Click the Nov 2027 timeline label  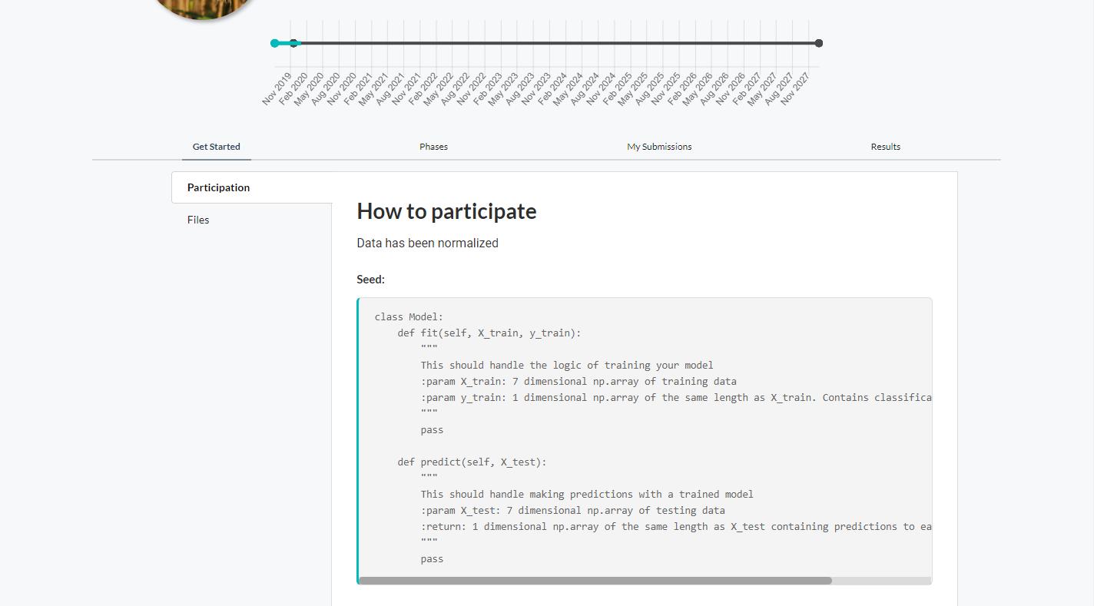tap(795, 89)
